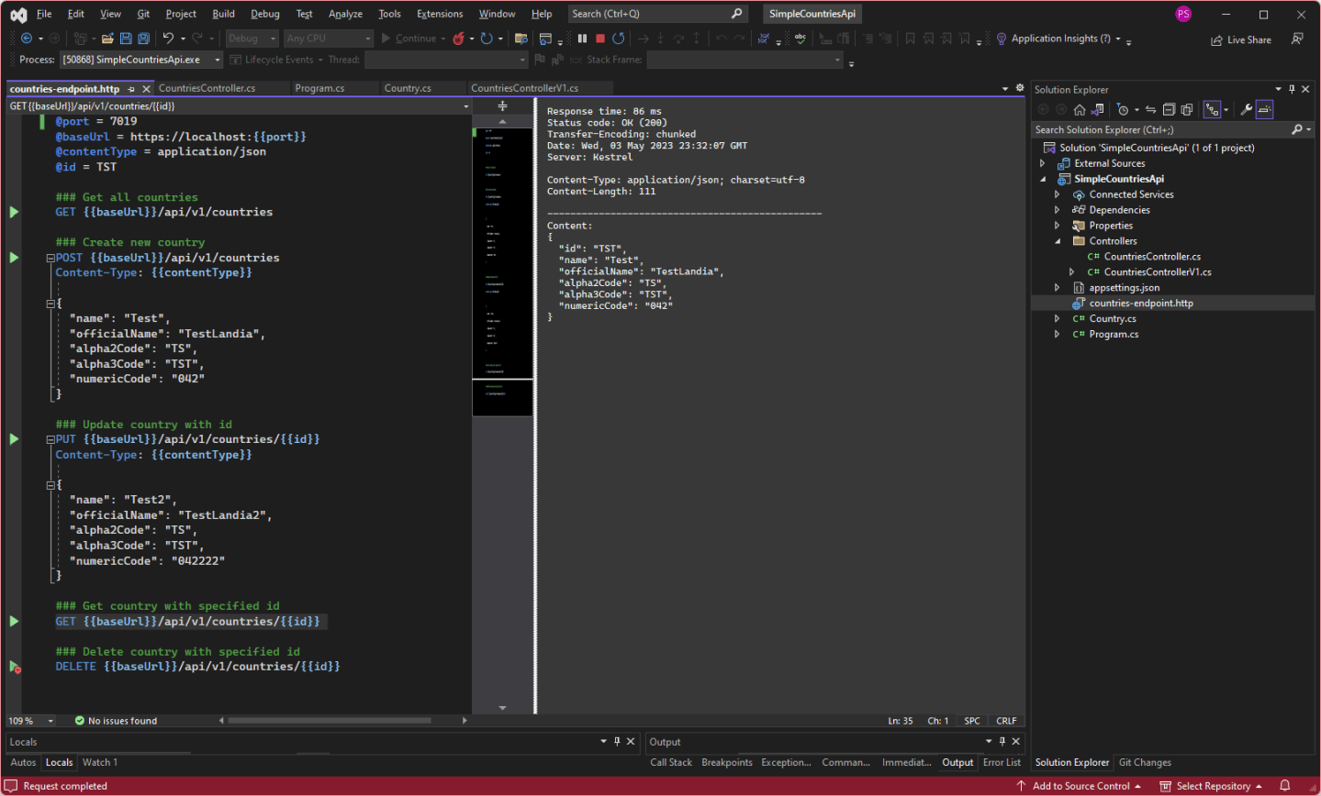1321x796 pixels.
Task: Click the Live Share button
Action: point(1241,39)
